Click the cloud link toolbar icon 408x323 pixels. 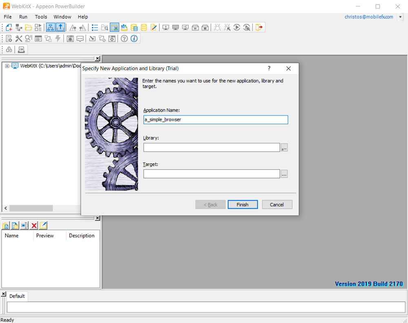click(x=9, y=49)
